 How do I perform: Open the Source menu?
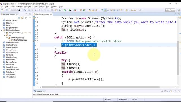[12, 7]
